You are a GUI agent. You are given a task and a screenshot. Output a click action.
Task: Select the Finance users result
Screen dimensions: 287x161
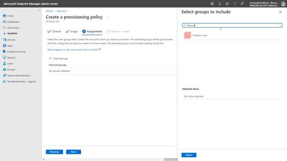(232, 35)
